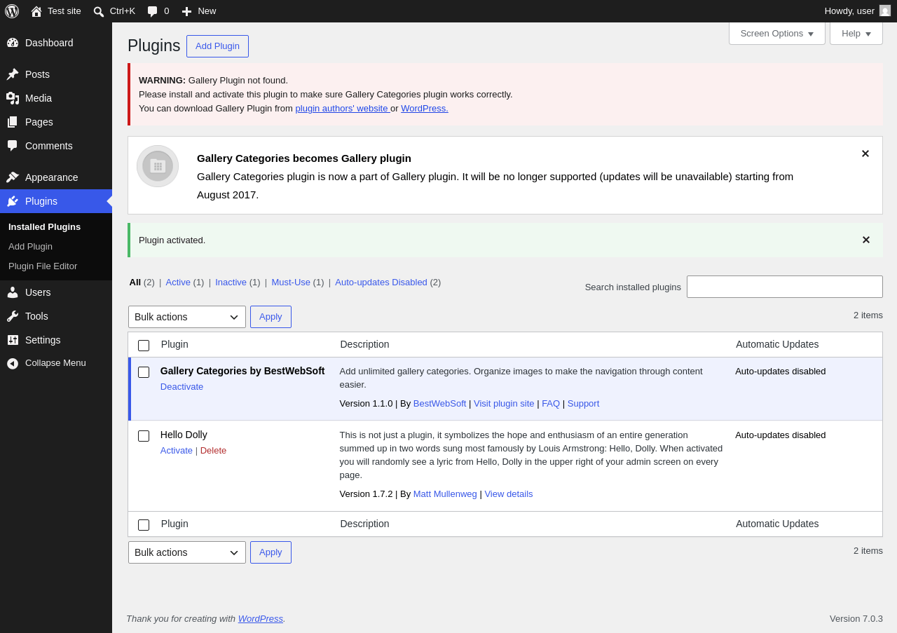
Task: Click the Settings sliders icon
Action: [x=13, y=340]
